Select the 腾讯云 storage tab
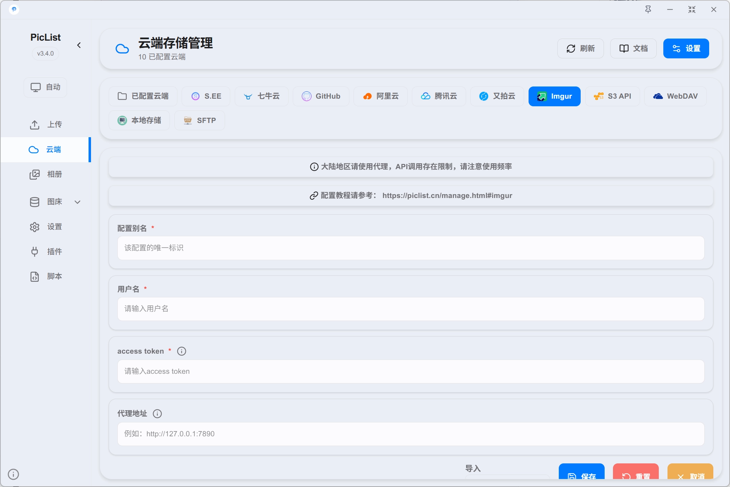The width and height of the screenshot is (730, 487). [x=439, y=96]
